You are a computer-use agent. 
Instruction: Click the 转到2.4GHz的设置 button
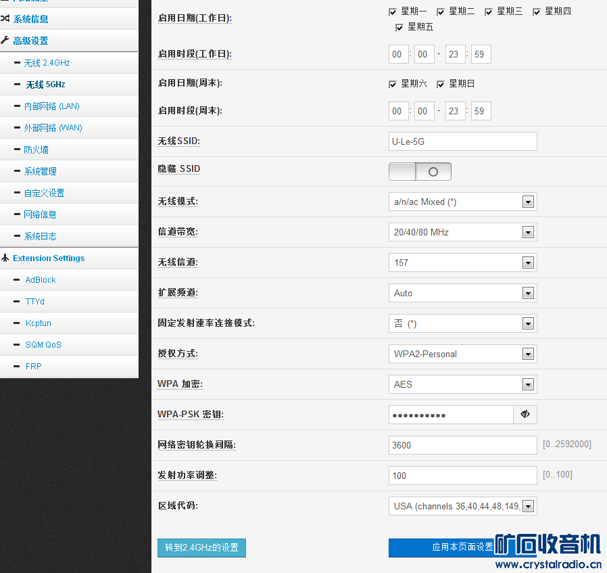coord(201,548)
